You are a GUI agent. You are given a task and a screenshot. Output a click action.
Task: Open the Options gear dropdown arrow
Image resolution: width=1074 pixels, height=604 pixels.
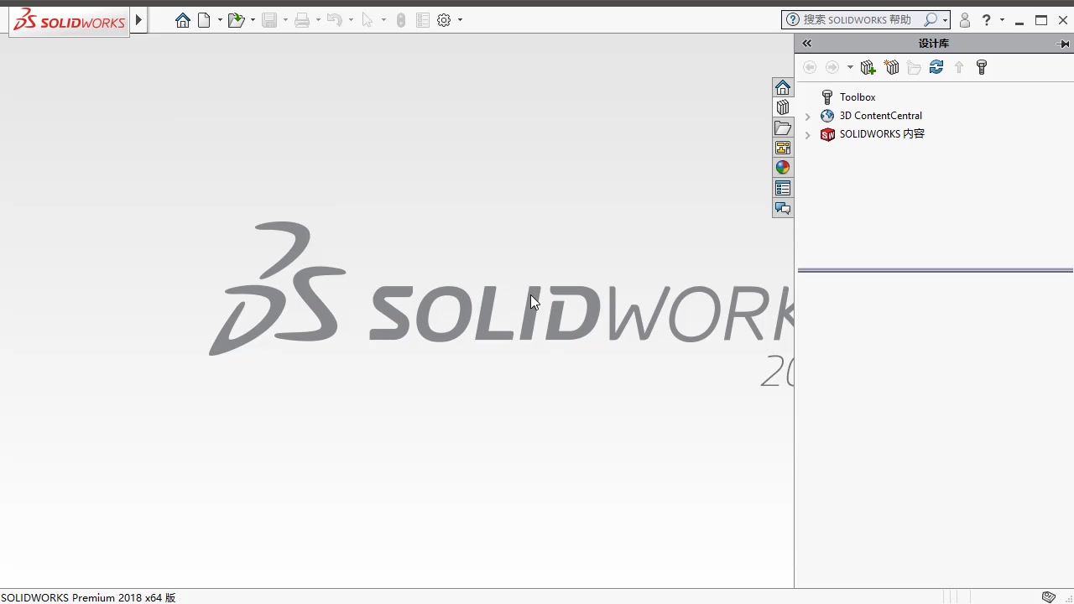click(x=459, y=19)
